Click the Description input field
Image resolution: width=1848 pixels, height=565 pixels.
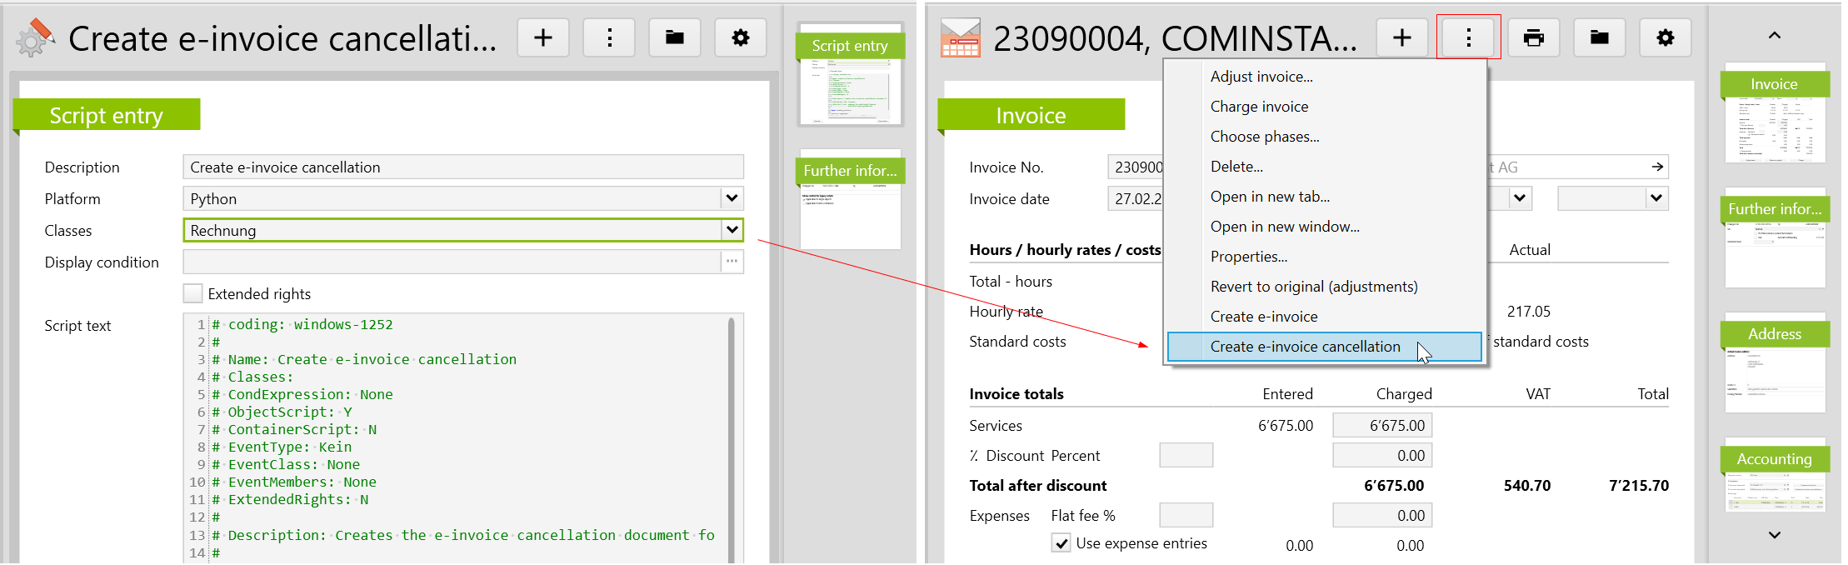pos(462,167)
